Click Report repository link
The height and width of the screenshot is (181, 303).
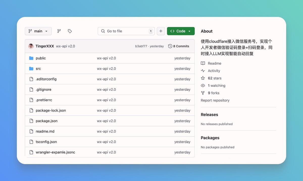click(215, 100)
